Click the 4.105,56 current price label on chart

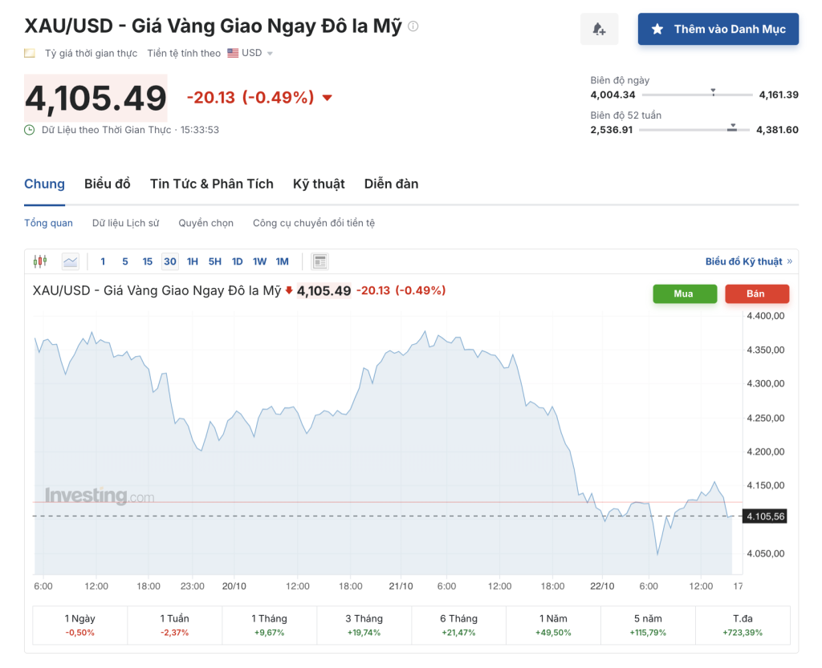click(765, 516)
